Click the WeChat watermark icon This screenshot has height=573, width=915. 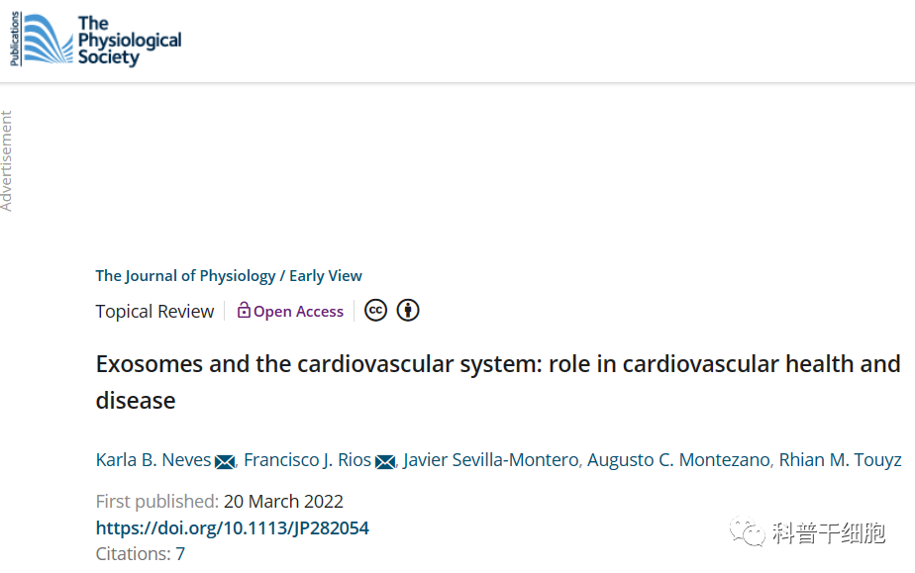pyautogui.click(x=748, y=534)
